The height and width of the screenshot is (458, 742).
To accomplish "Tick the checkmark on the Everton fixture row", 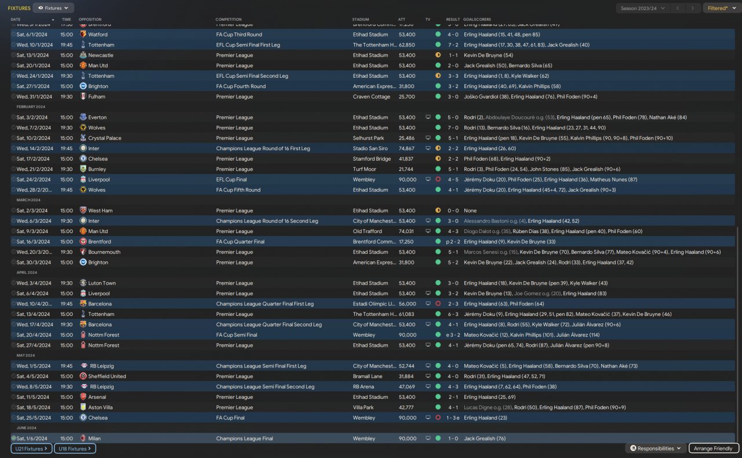I will pos(13,117).
